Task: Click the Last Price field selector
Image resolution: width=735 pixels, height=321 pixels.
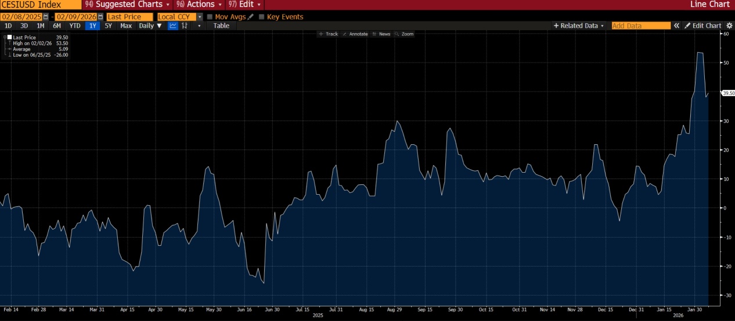Action: 130,17
